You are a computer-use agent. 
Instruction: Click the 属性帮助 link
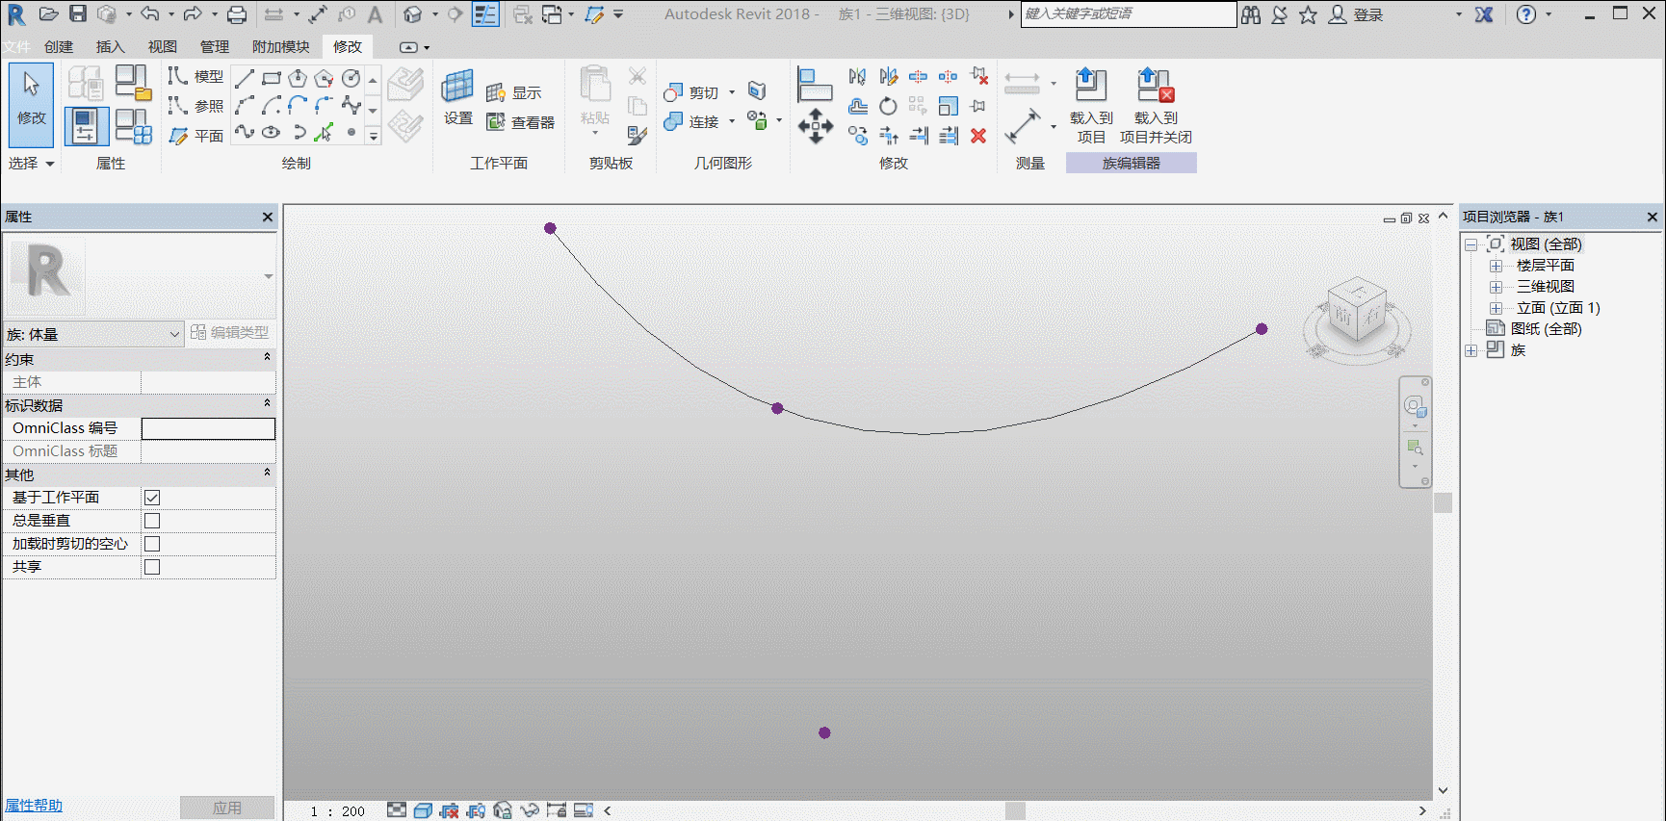(x=34, y=806)
